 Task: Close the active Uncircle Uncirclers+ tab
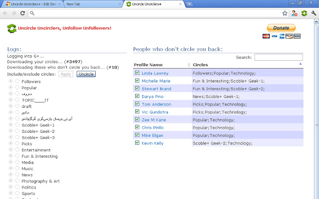pos(180,4)
